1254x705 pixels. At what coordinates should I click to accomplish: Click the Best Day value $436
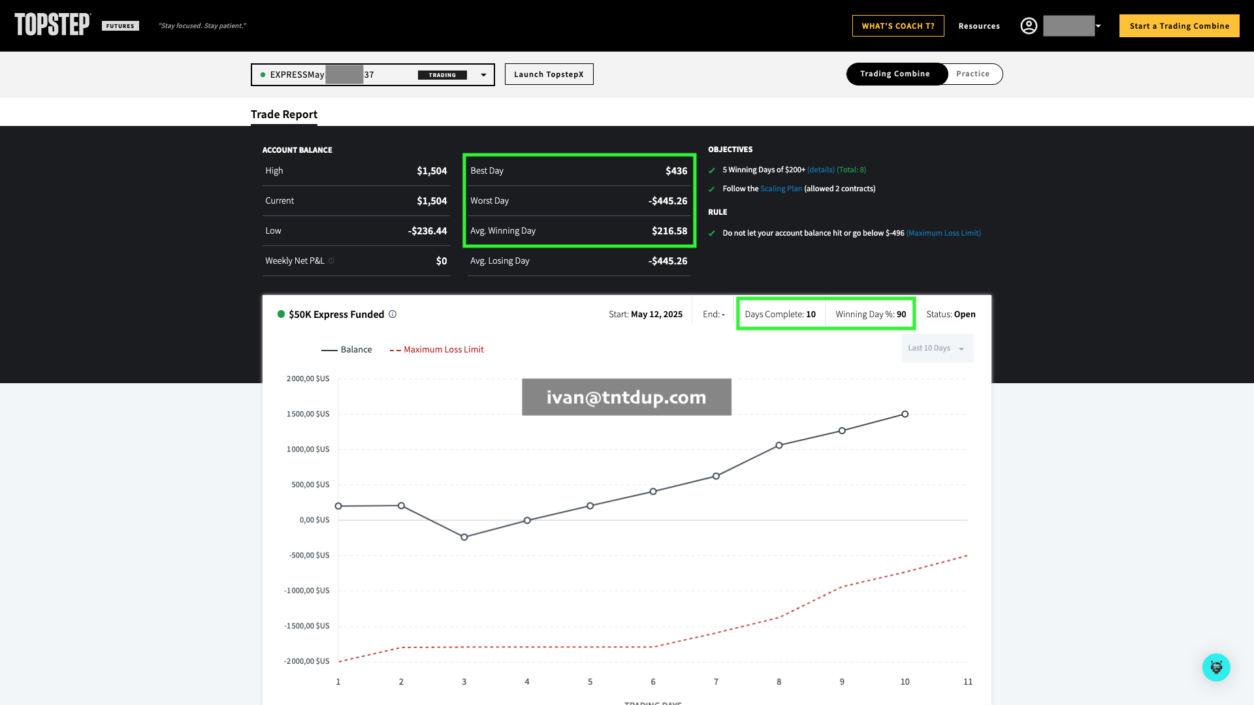coord(676,171)
